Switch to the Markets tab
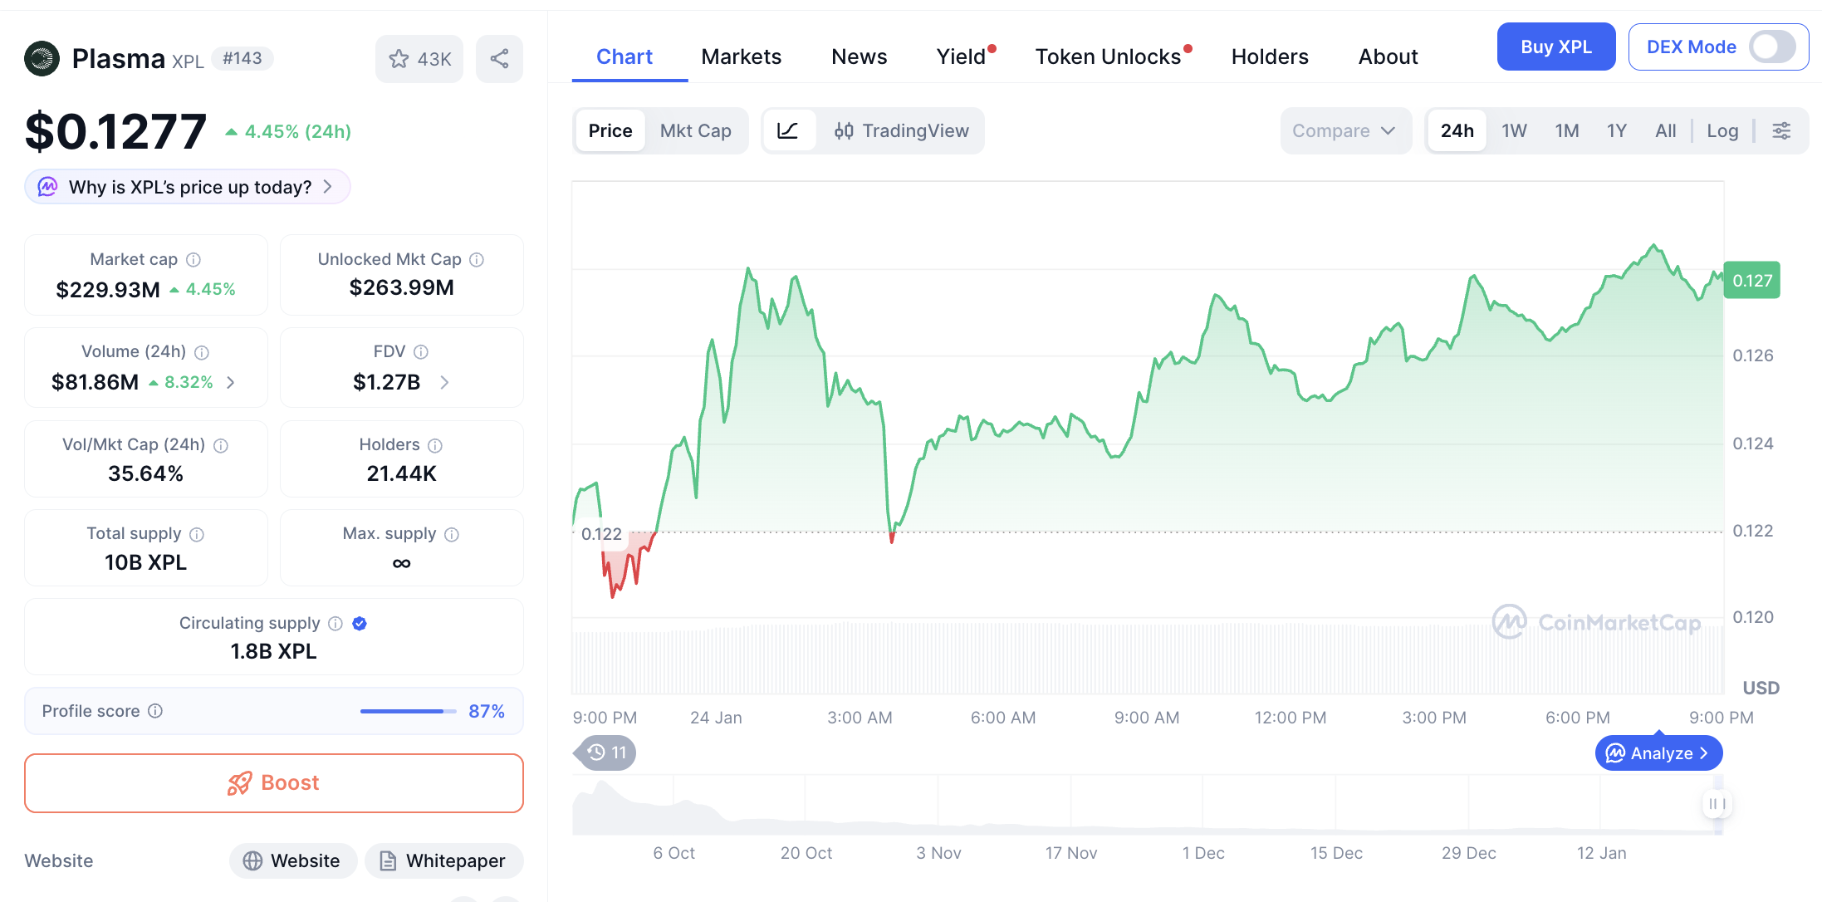 coord(741,56)
